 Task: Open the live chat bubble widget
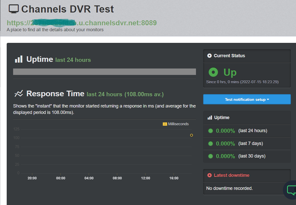pyautogui.click(x=291, y=190)
